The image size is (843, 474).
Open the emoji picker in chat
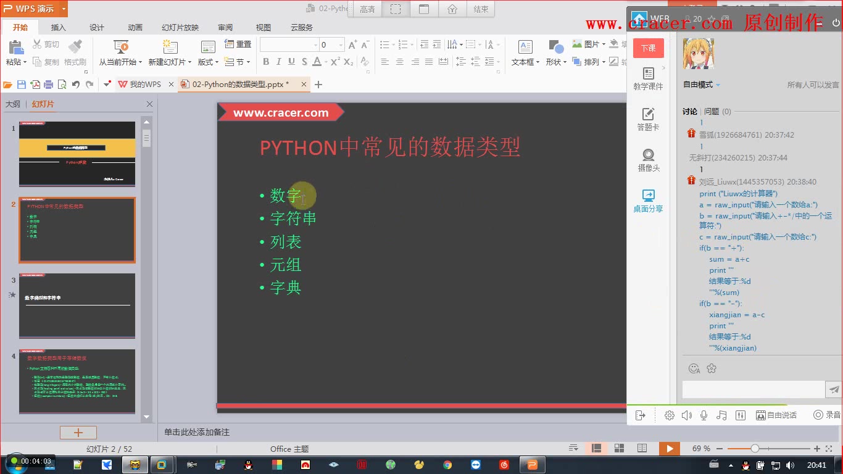pos(694,368)
